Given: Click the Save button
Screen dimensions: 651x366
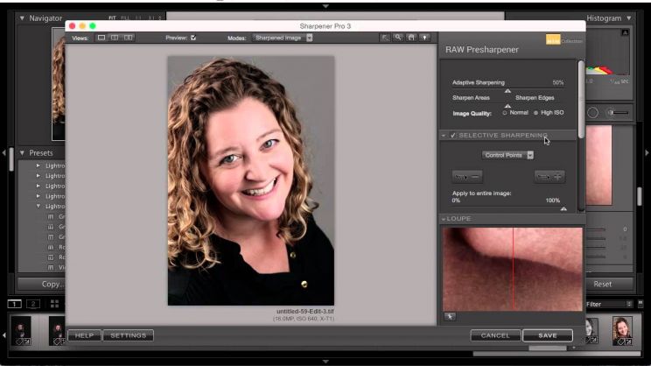Looking at the screenshot, I should pos(547,335).
